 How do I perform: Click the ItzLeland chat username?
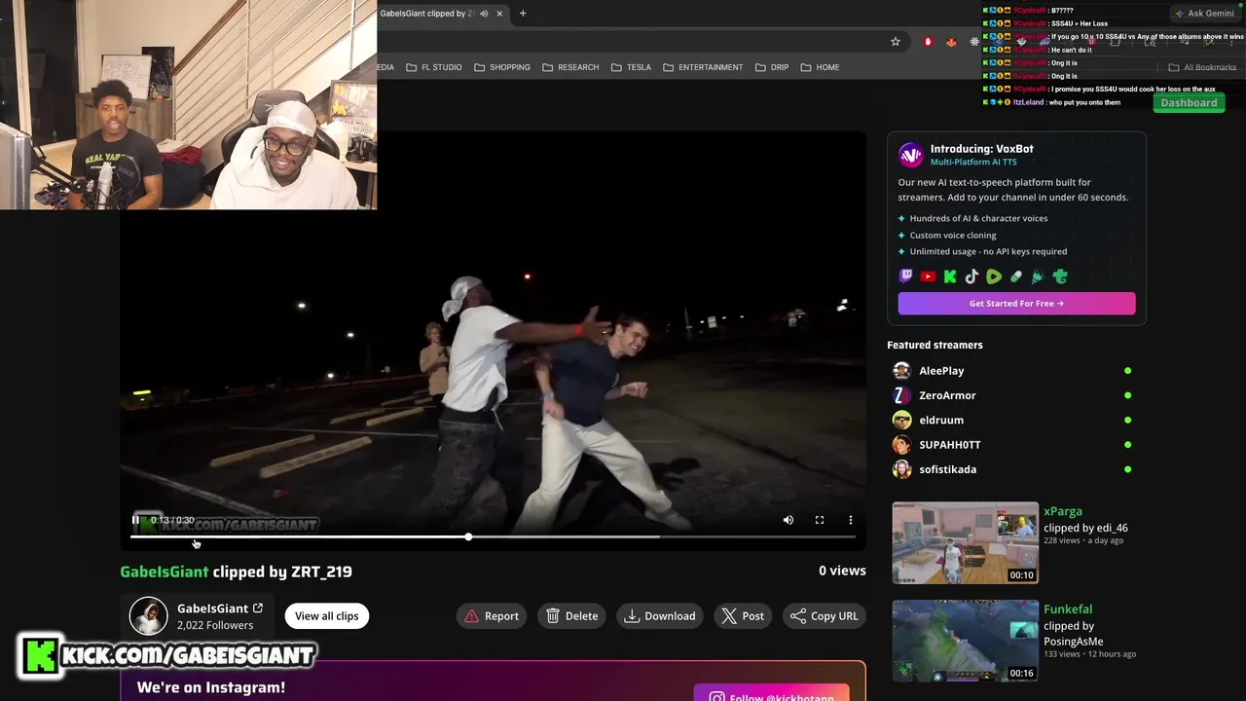(1028, 102)
